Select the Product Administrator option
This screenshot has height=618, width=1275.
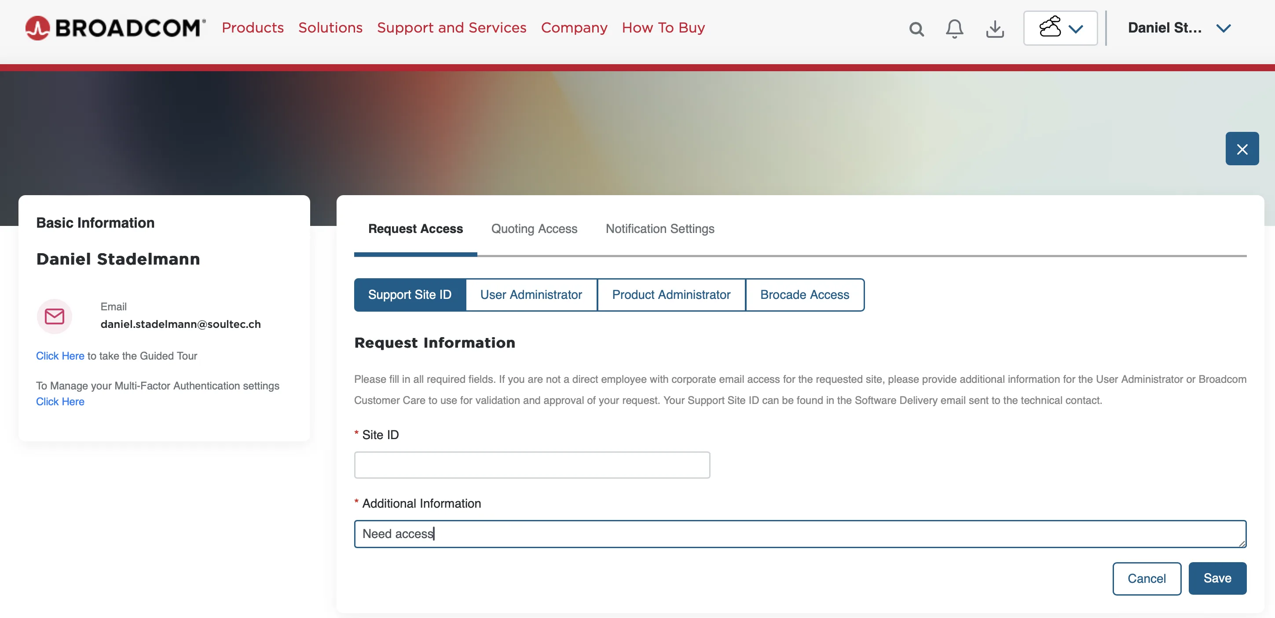(x=671, y=294)
